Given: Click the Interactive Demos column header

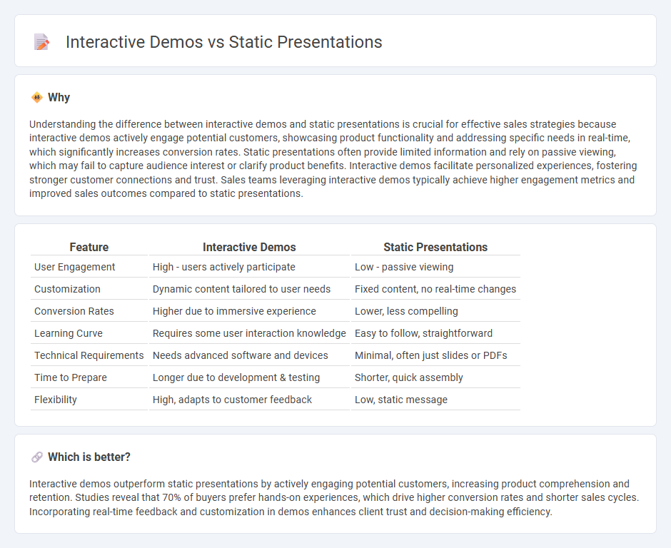Looking at the screenshot, I should pyautogui.click(x=249, y=248).
